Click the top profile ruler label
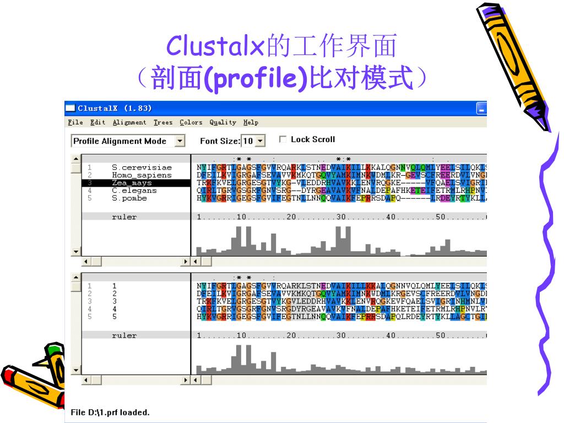This screenshot has width=564, height=423. pos(124,217)
